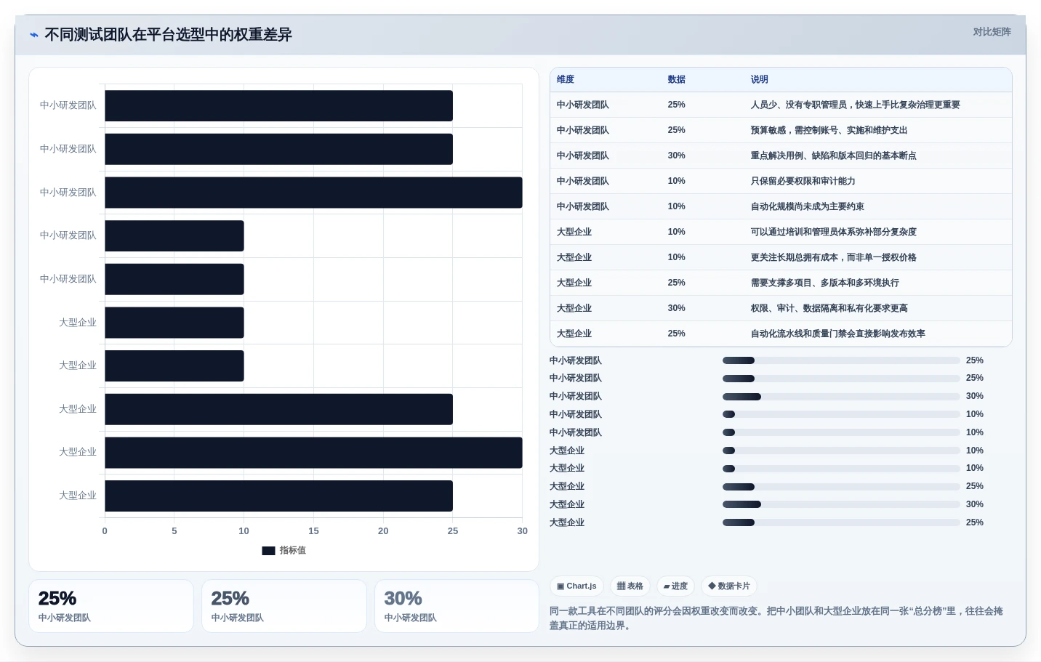Image resolution: width=1041 pixels, height=662 pixels.
Task: Select description 自动化规模尚未成为主要约束
Action: [807, 206]
